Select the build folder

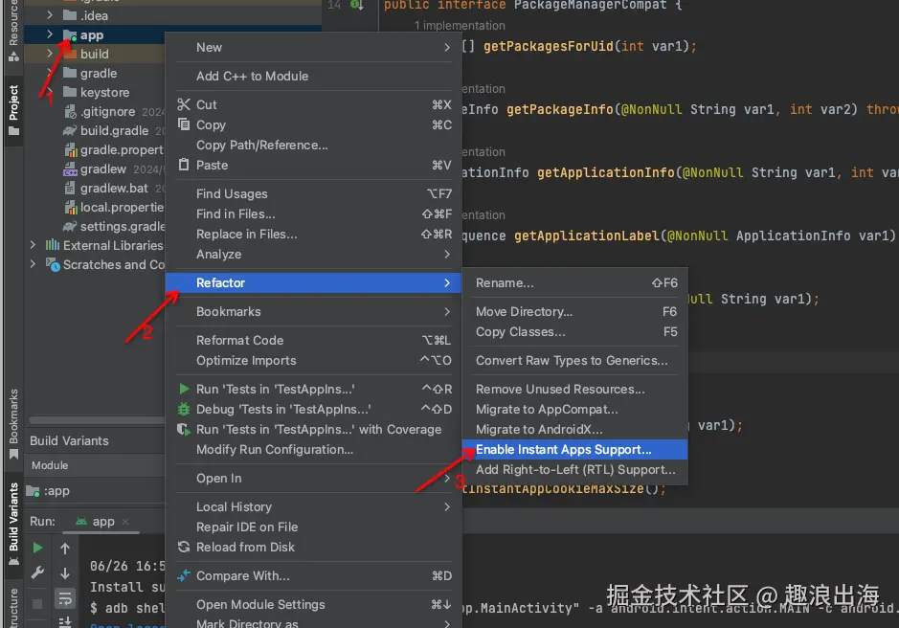click(x=94, y=54)
